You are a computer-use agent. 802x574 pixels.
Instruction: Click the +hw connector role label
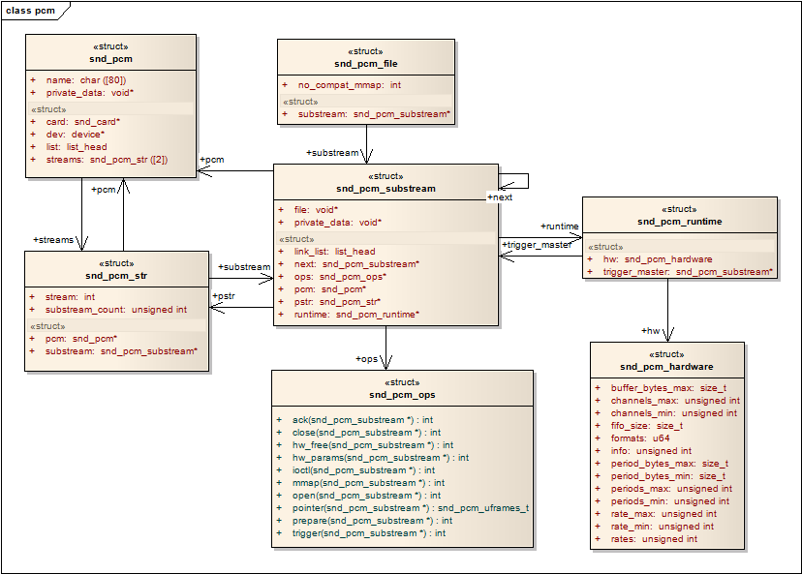click(651, 331)
